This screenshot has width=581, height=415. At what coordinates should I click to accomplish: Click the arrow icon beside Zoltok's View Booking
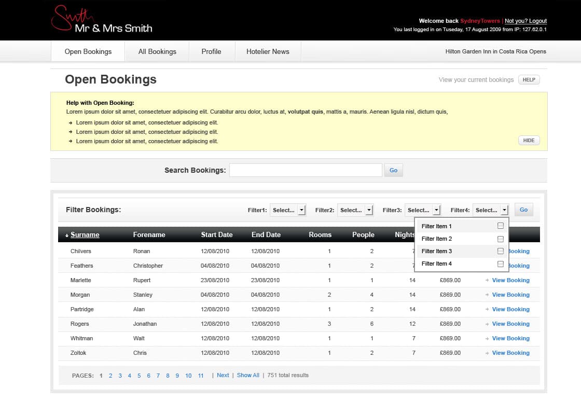pos(487,353)
